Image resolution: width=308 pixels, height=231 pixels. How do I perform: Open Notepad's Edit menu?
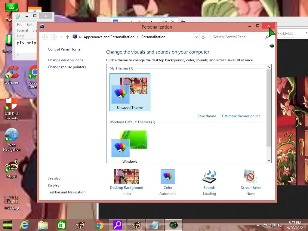click(x=29, y=25)
